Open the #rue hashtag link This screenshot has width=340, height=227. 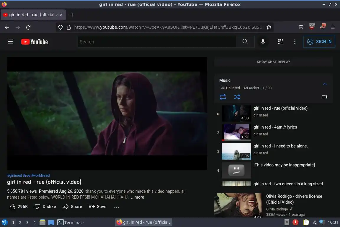click(27, 175)
